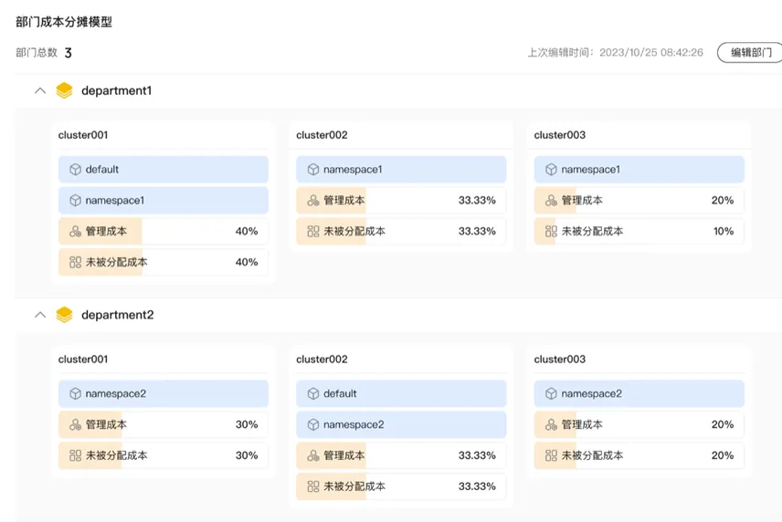Screen dimensions: 782x522
Task: Click the 40% 管理成本 bar in department1
Action: click(x=164, y=232)
